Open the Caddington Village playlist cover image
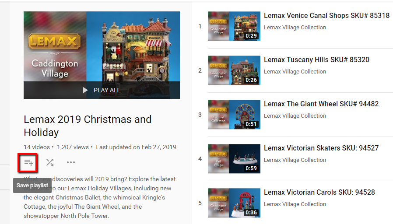Viewport: 393px width, 224px height. tap(102, 55)
